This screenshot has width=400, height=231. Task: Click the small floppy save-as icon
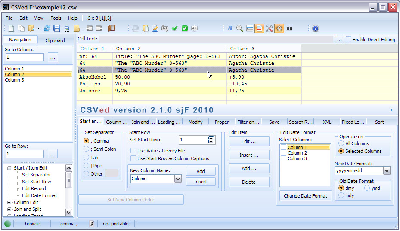[x=67, y=29]
